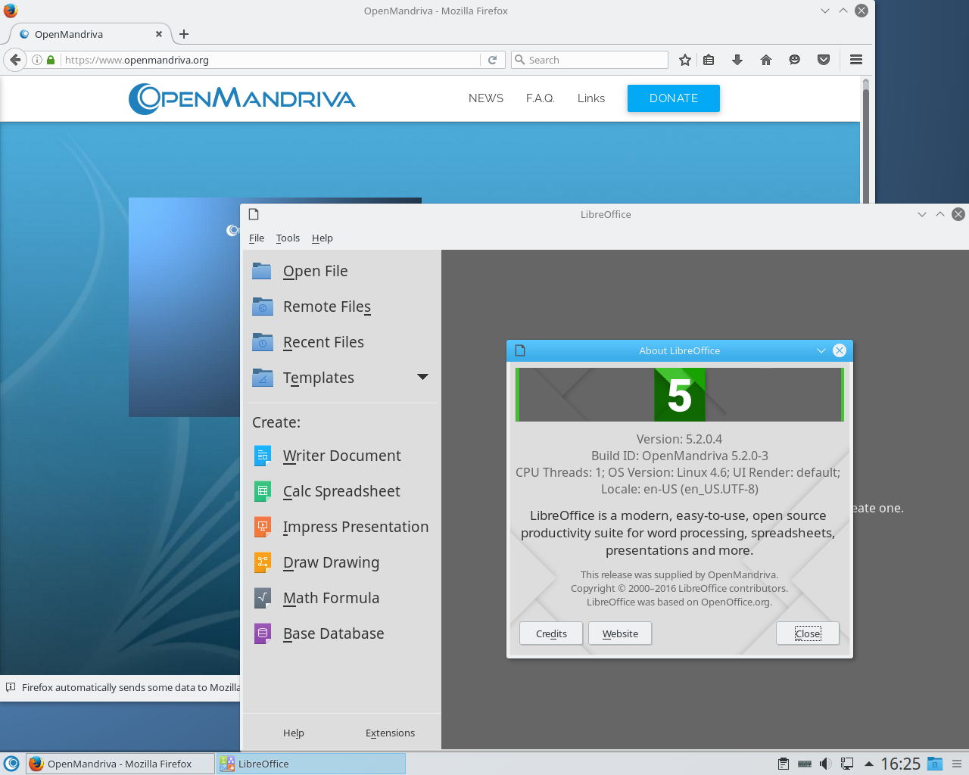The image size is (969, 775).
Task: Save page with the Pocket icon
Action: (x=824, y=60)
